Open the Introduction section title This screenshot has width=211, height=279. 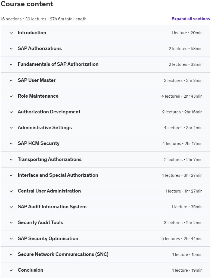(x=32, y=33)
